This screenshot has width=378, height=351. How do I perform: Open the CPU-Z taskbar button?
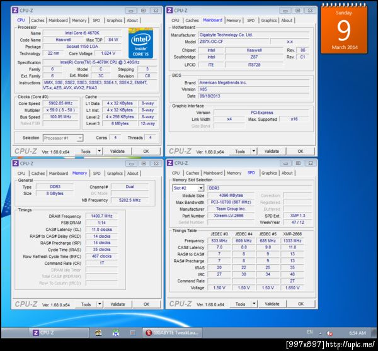(60, 333)
